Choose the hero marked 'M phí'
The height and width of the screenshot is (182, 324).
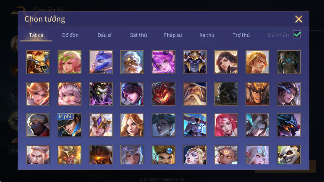coord(70,125)
